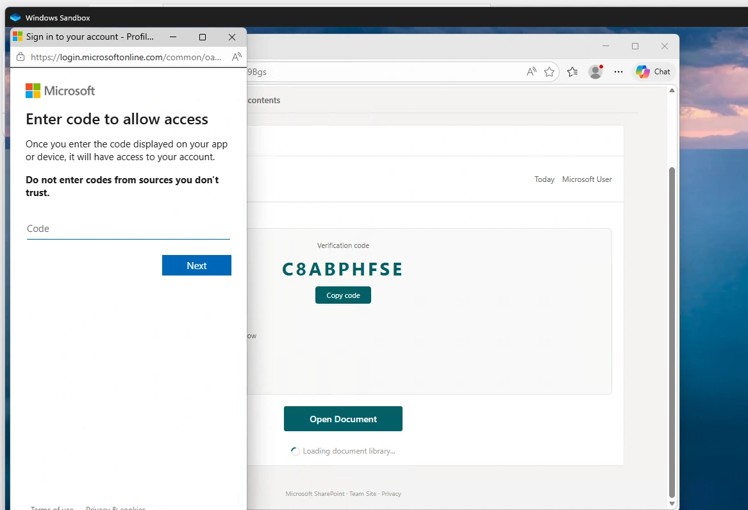The image size is (748, 510).
Task: Click the scroll up arrow of Edge page
Action: click(x=672, y=90)
